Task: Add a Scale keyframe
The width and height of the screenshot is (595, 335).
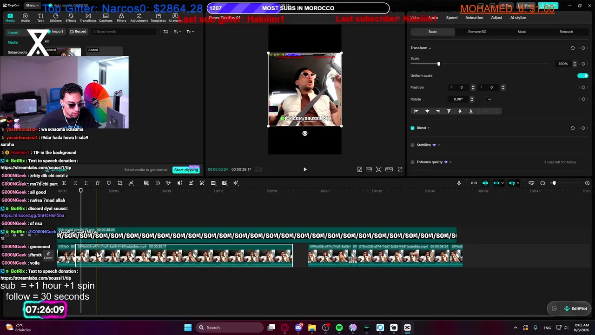Action: click(583, 64)
